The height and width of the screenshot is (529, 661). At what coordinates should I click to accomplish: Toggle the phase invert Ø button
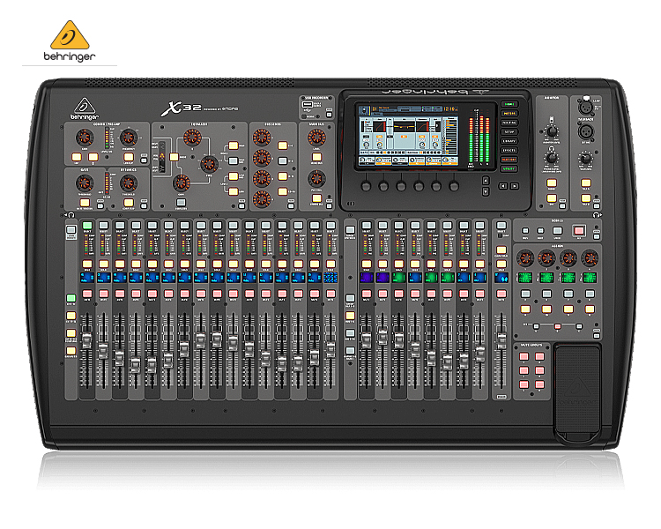pos(93,157)
